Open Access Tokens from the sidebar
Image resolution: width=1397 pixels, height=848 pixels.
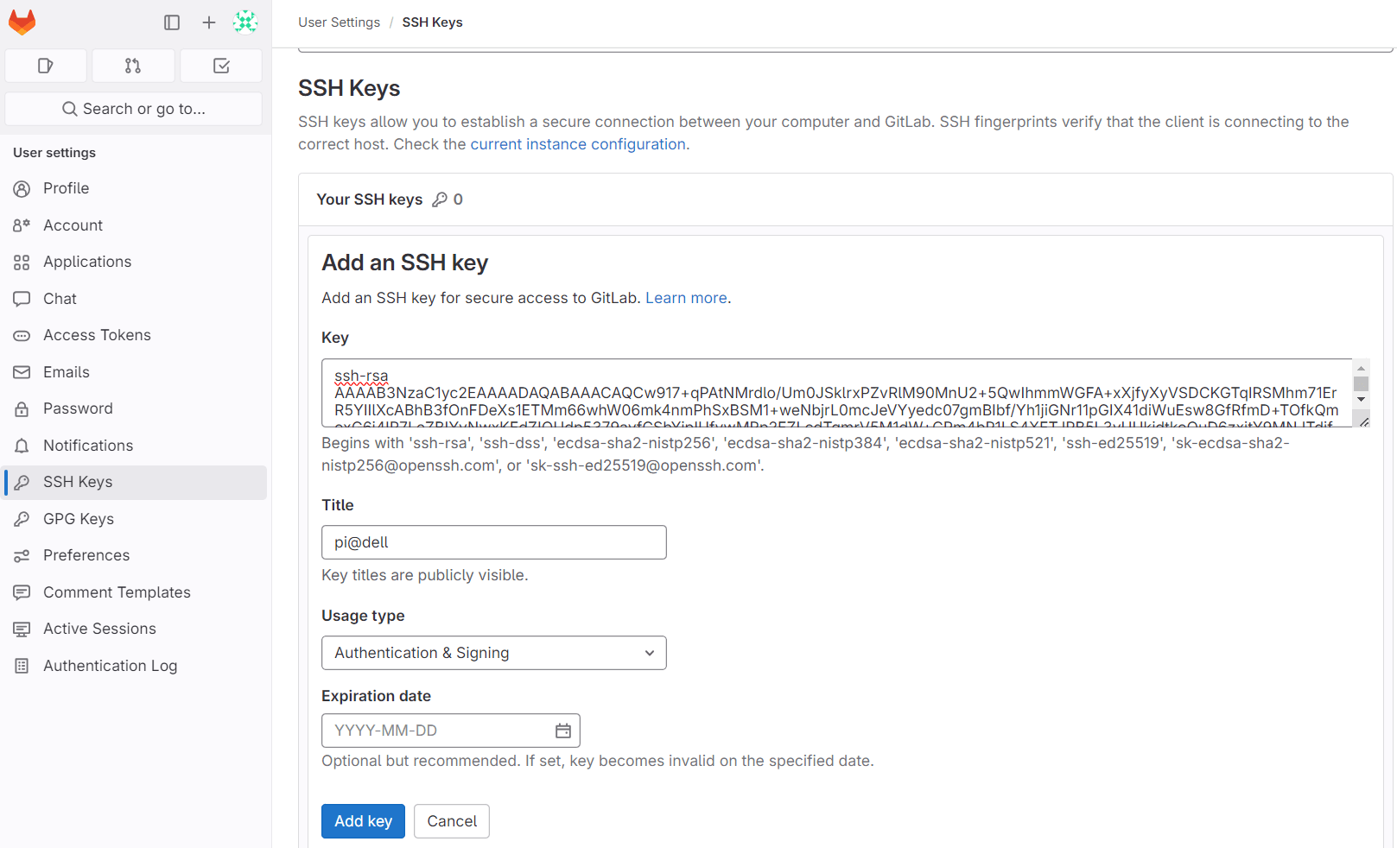pos(96,335)
